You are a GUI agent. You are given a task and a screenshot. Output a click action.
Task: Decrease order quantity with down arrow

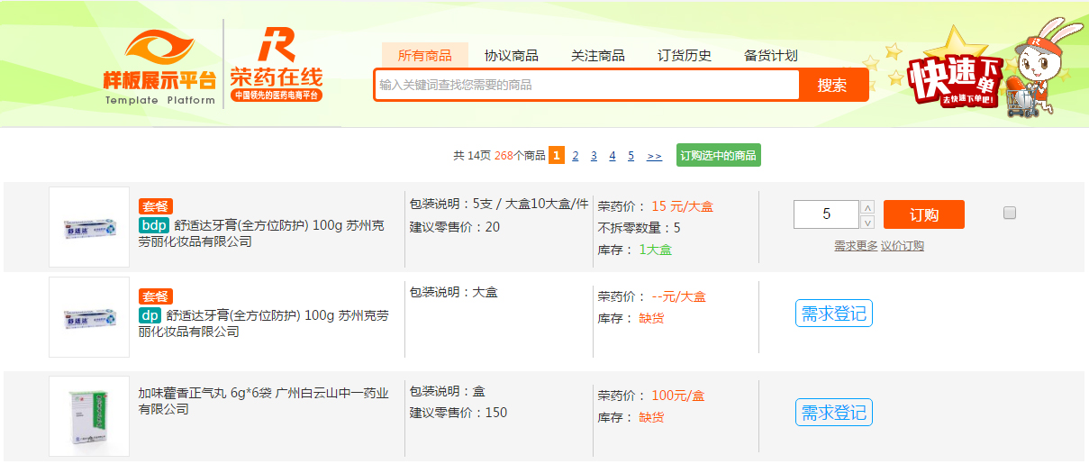(867, 223)
